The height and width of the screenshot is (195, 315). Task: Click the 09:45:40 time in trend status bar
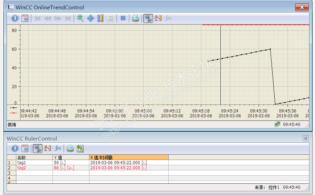(291, 125)
